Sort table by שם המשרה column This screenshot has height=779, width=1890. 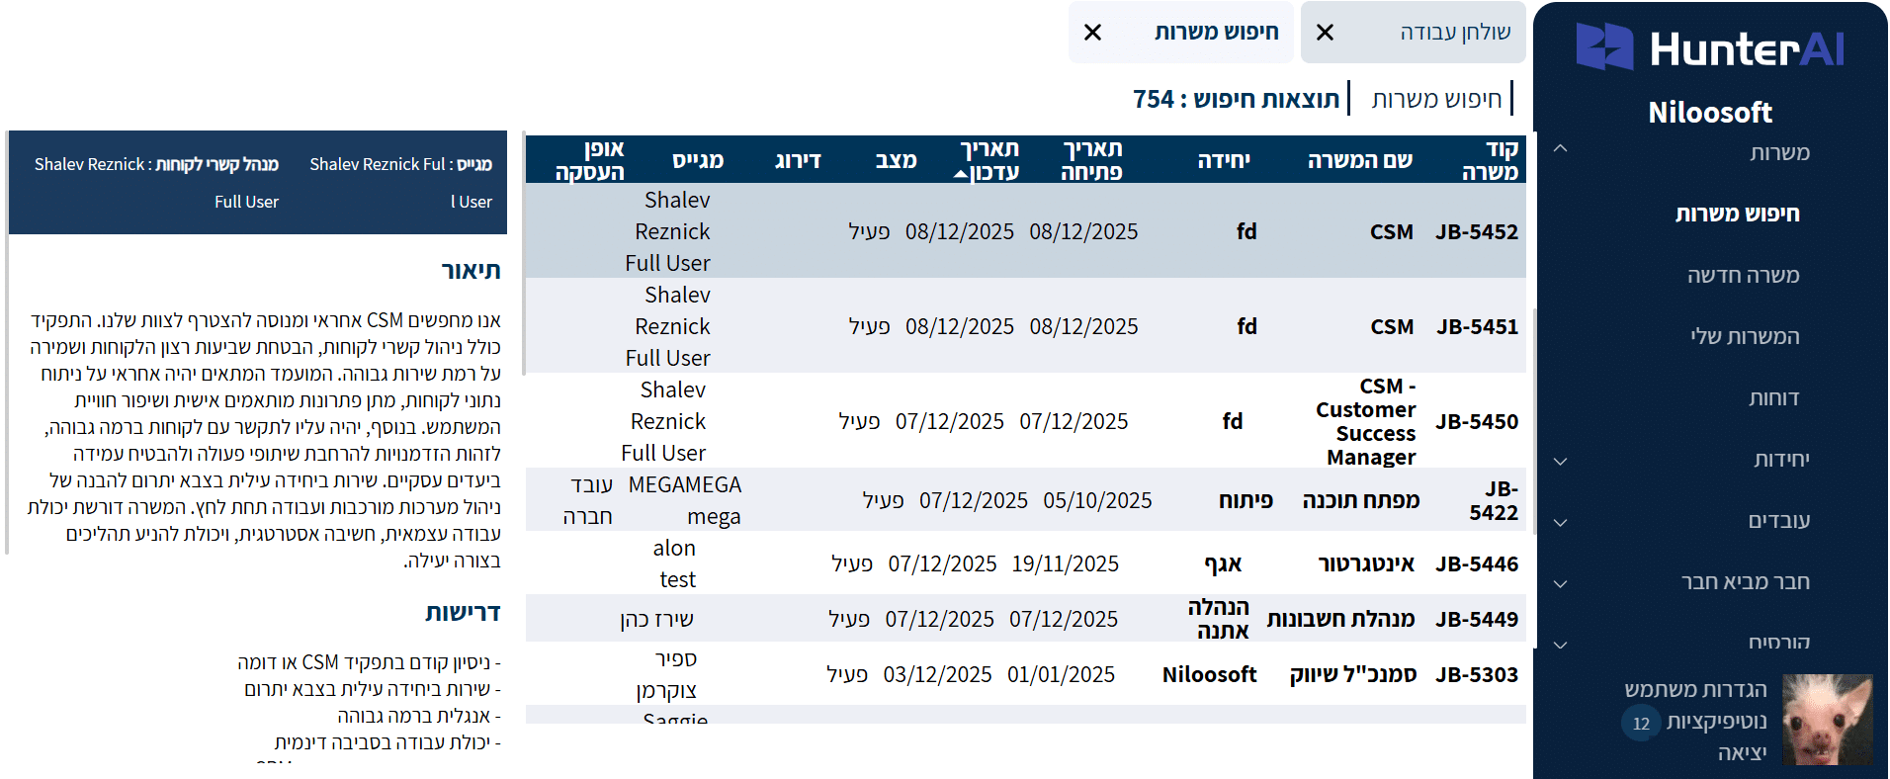point(1359,160)
